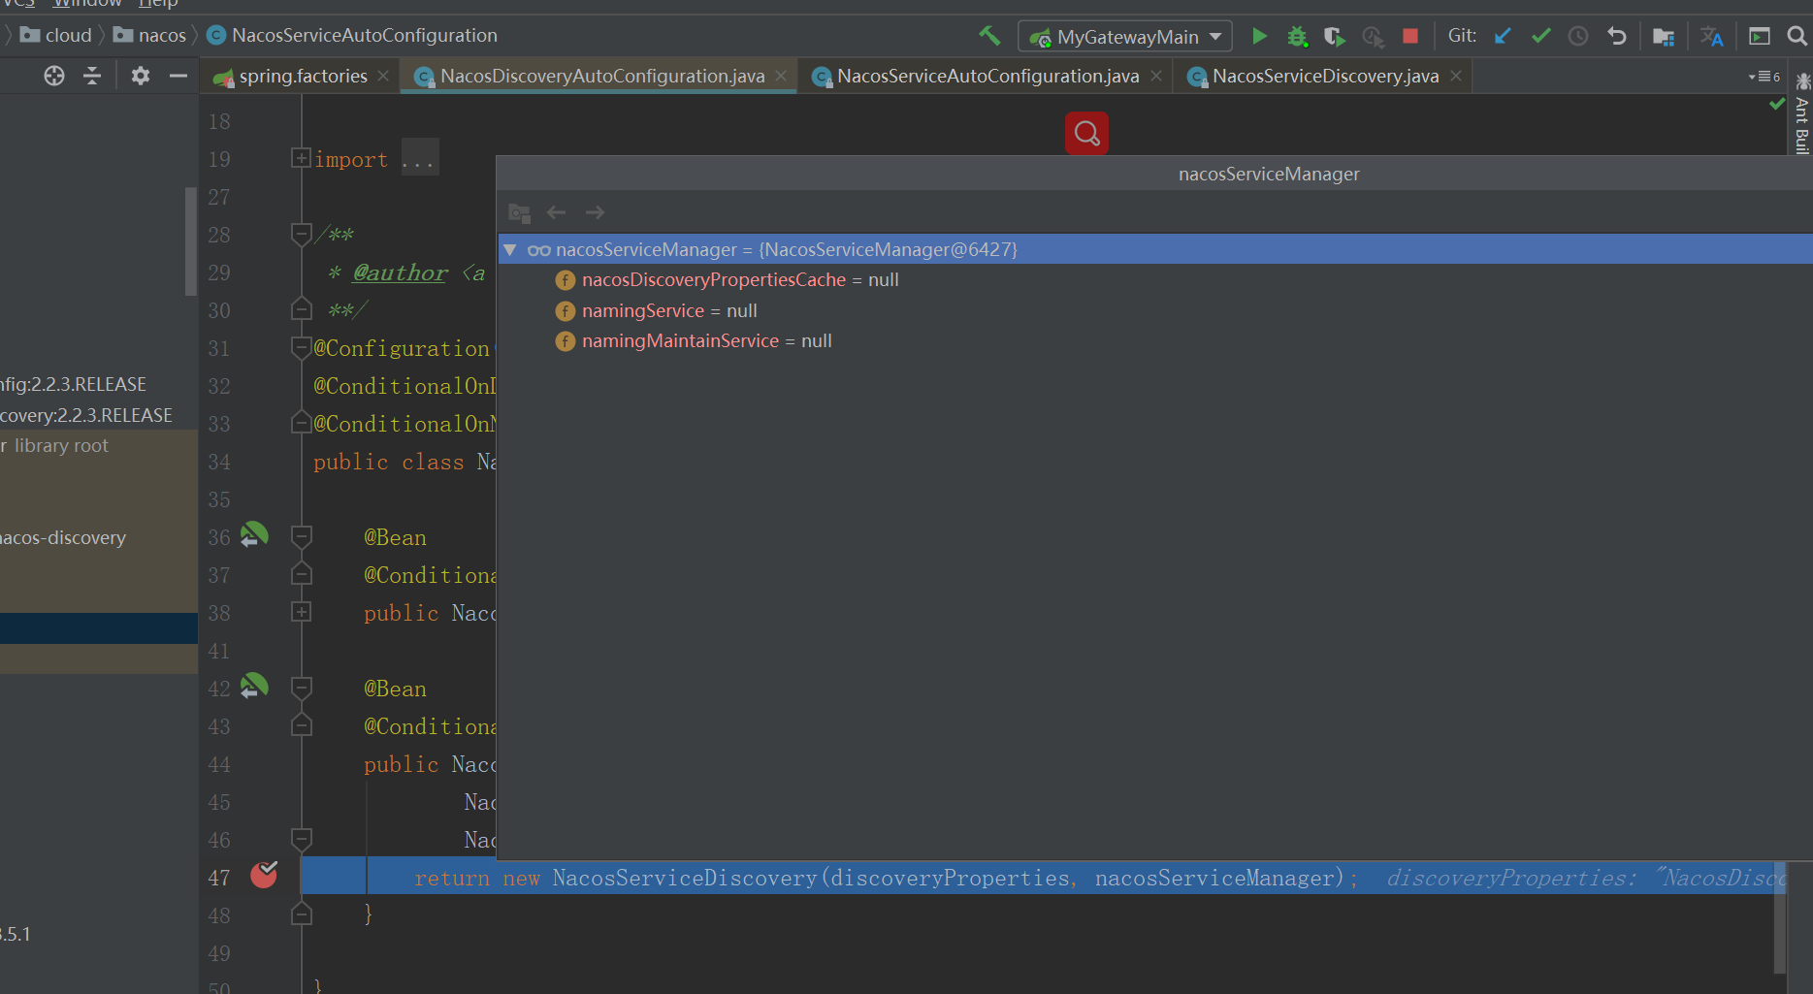Open the MyGatewayMain run configuration dropdown
Viewport: 1813px width, 994px height.
click(1124, 36)
